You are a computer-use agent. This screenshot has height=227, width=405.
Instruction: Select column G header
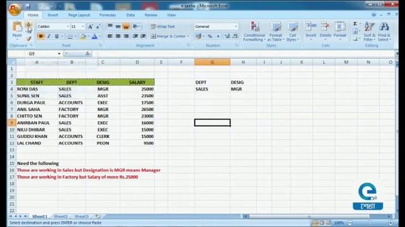(x=212, y=62)
